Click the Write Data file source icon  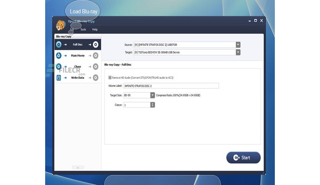[x=59, y=78]
